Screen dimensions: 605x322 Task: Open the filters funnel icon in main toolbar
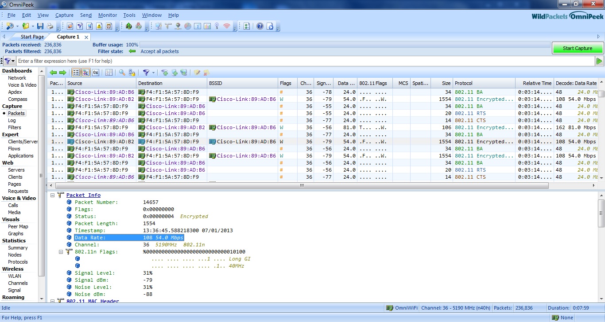[x=80, y=26]
